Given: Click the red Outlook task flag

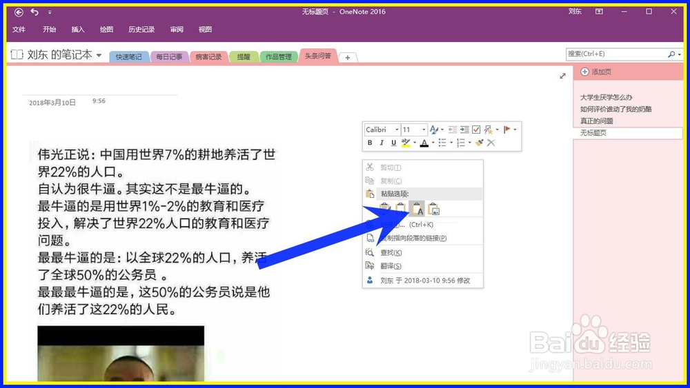Looking at the screenshot, I should 507,129.
